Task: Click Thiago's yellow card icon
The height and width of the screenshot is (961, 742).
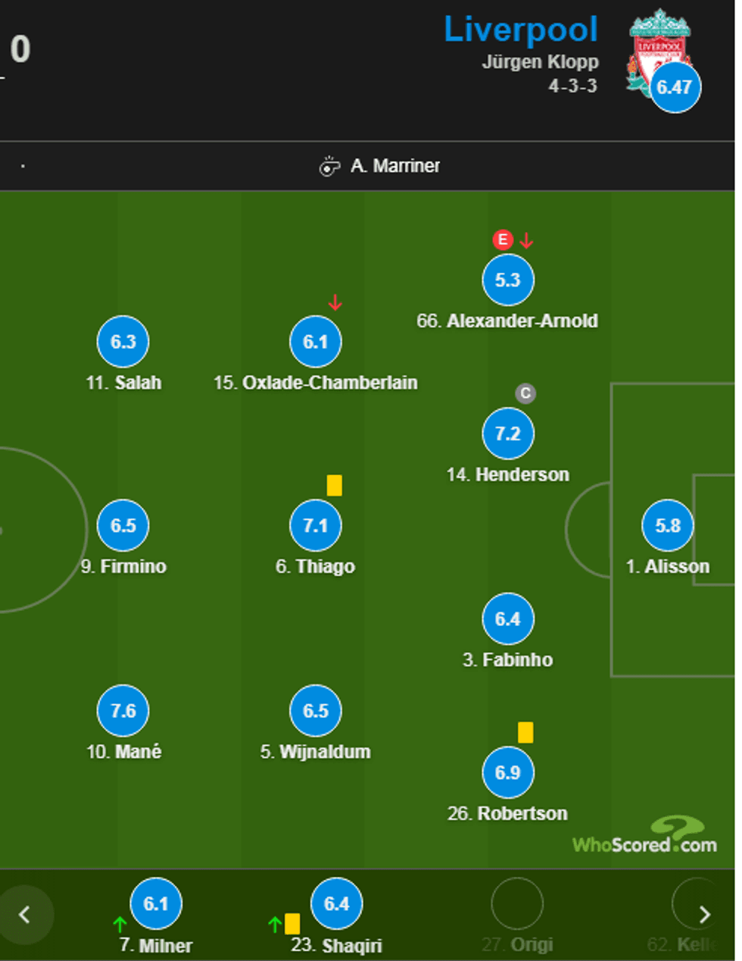Action: pos(334,485)
